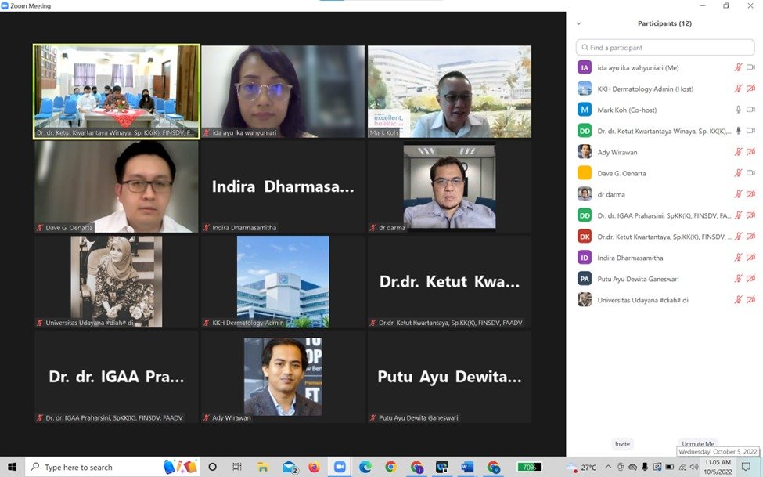Expand hidden system tray icons chevron
Screen dimensions: 763x477
point(608,468)
